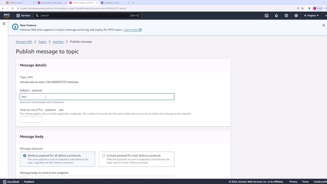The image size is (327, 184).
Task: Click the Topic ARN value text
Action: (49, 82)
